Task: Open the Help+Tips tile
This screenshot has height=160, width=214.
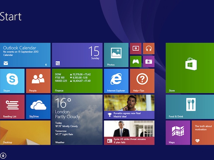Action: [x=142, y=81]
